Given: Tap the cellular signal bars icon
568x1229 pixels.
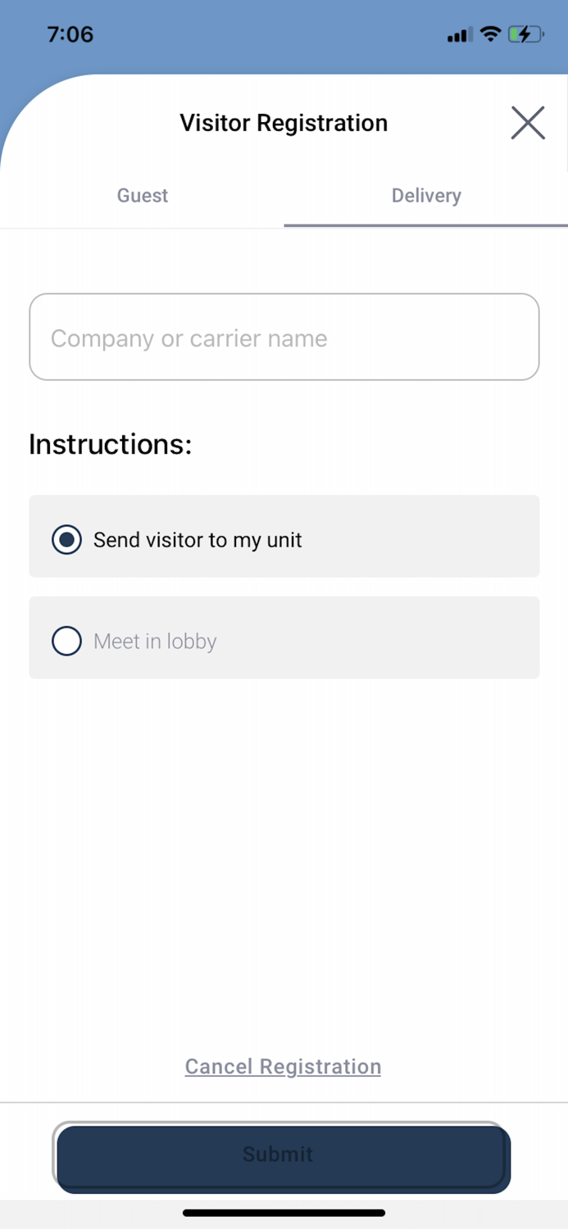Looking at the screenshot, I should (x=460, y=35).
